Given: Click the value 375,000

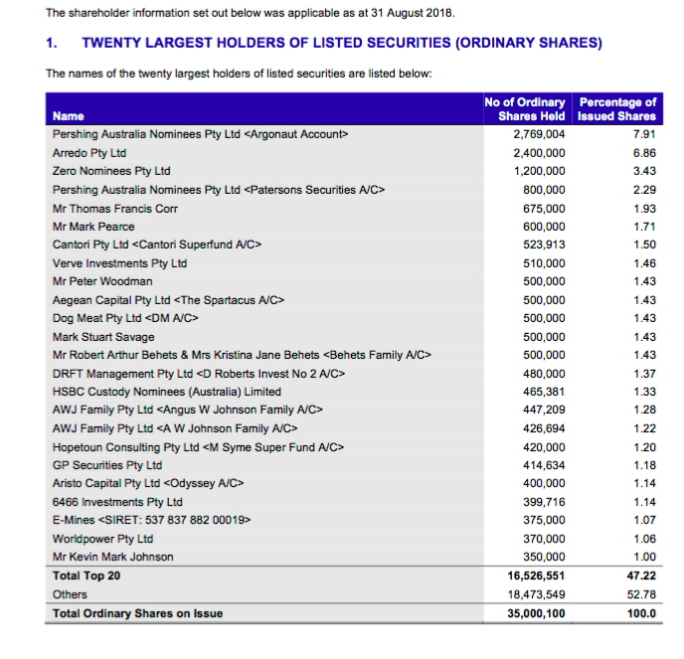Looking at the screenshot, I should click(x=544, y=520).
